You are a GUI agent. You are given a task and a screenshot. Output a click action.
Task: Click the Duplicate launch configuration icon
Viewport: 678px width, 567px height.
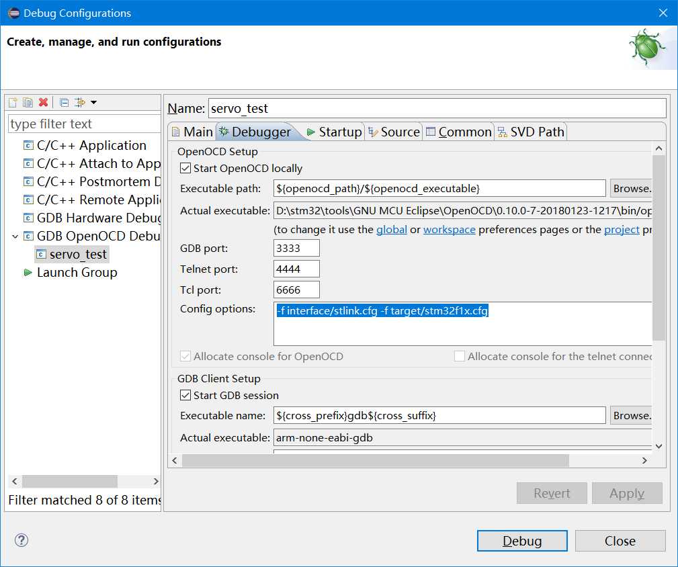28,102
